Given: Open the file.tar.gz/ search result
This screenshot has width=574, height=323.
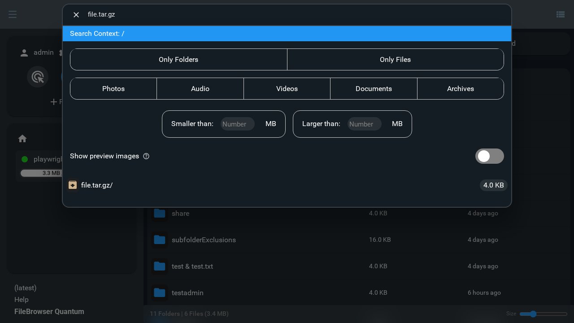Looking at the screenshot, I should 97,185.
